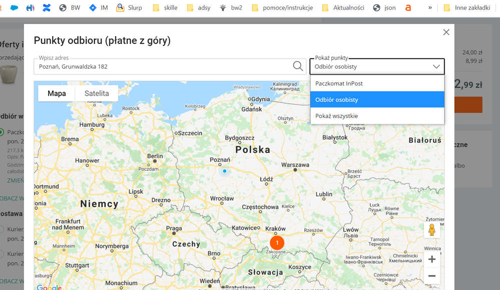Click the Szczecin label on the map

(x=190, y=133)
